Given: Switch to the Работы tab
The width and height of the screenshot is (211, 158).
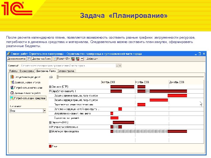Looking at the screenshot, I should pyautogui.click(x=13, y=71).
